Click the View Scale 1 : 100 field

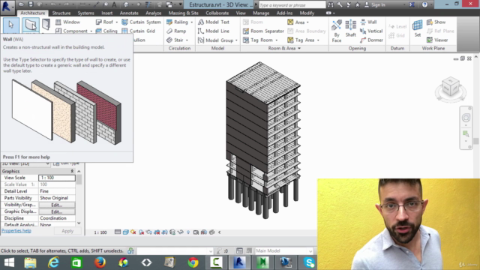pos(57,178)
